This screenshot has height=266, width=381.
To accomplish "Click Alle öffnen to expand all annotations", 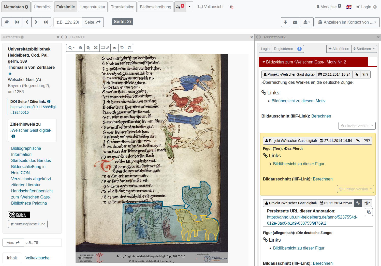I will (339, 49).
